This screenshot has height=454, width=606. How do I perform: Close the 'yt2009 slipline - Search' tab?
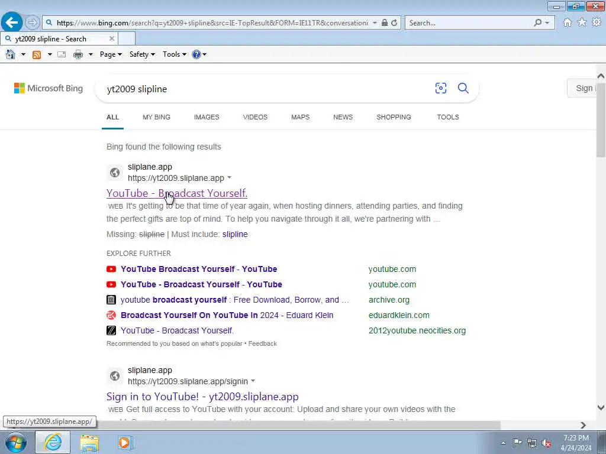tap(112, 38)
